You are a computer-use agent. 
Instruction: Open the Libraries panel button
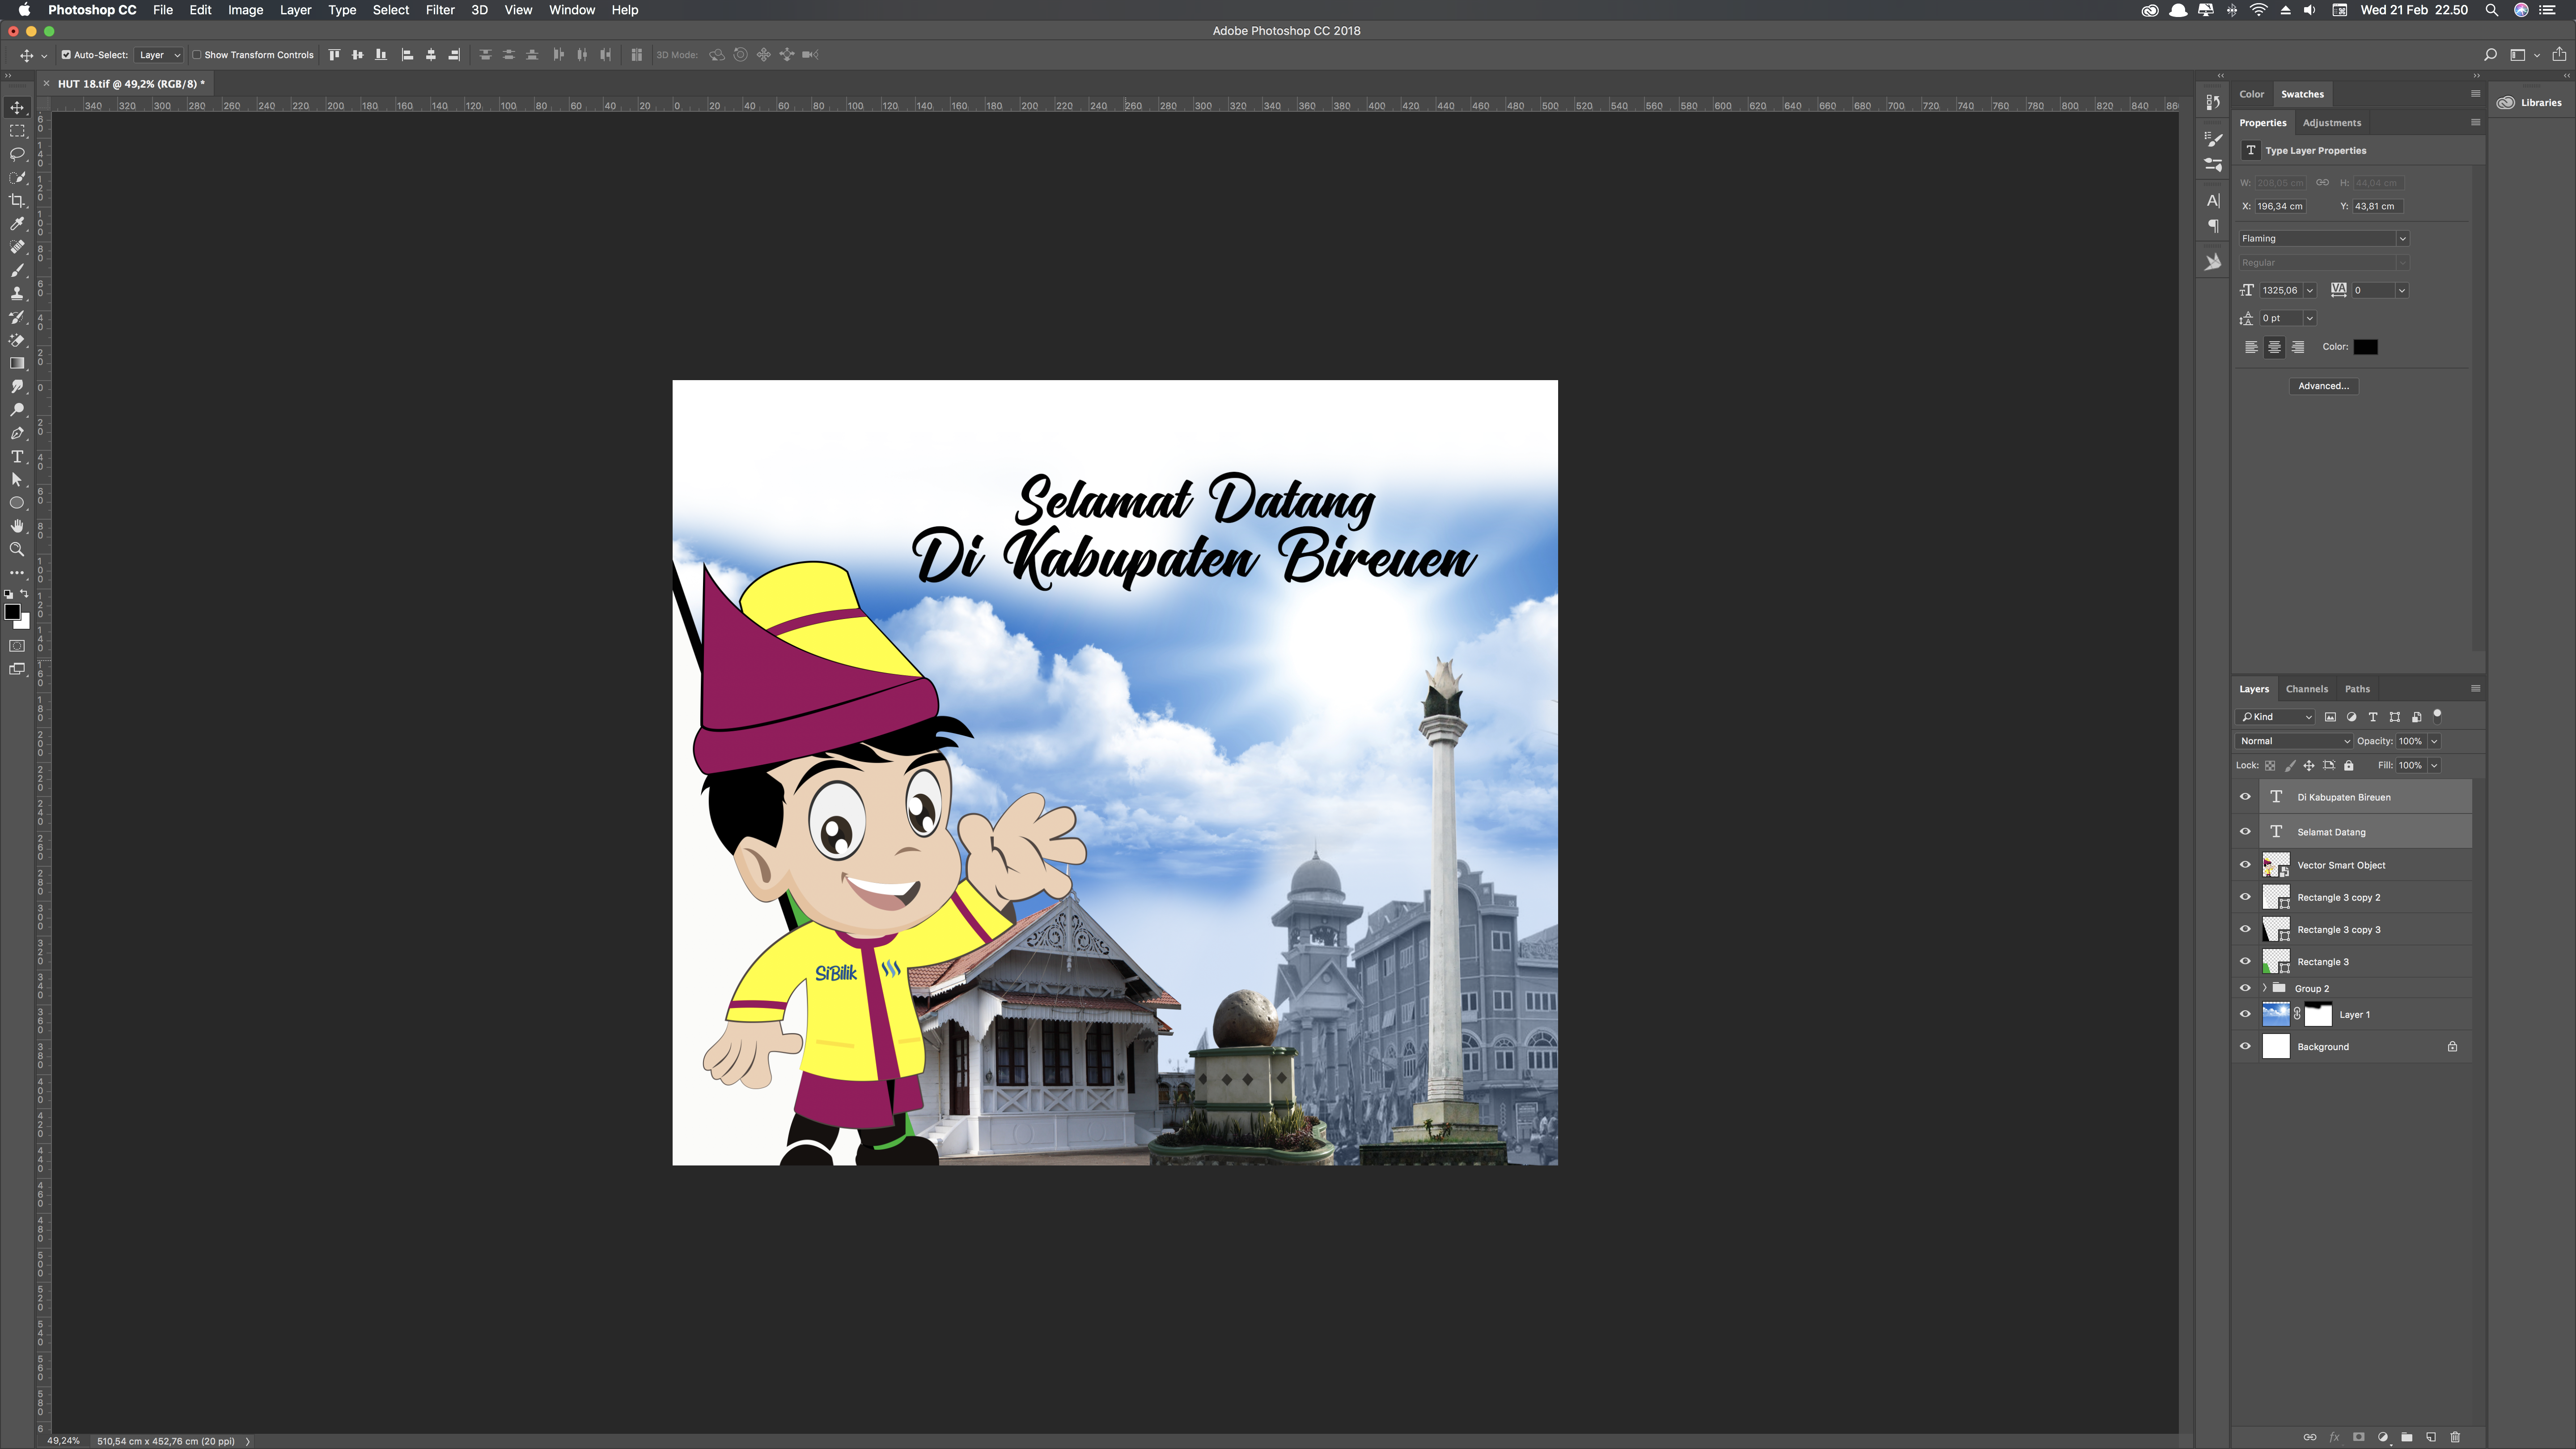click(2530, 102)
